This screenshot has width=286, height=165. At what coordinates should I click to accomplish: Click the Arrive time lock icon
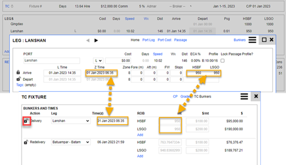pyautogui.click(x=18, y=73)
